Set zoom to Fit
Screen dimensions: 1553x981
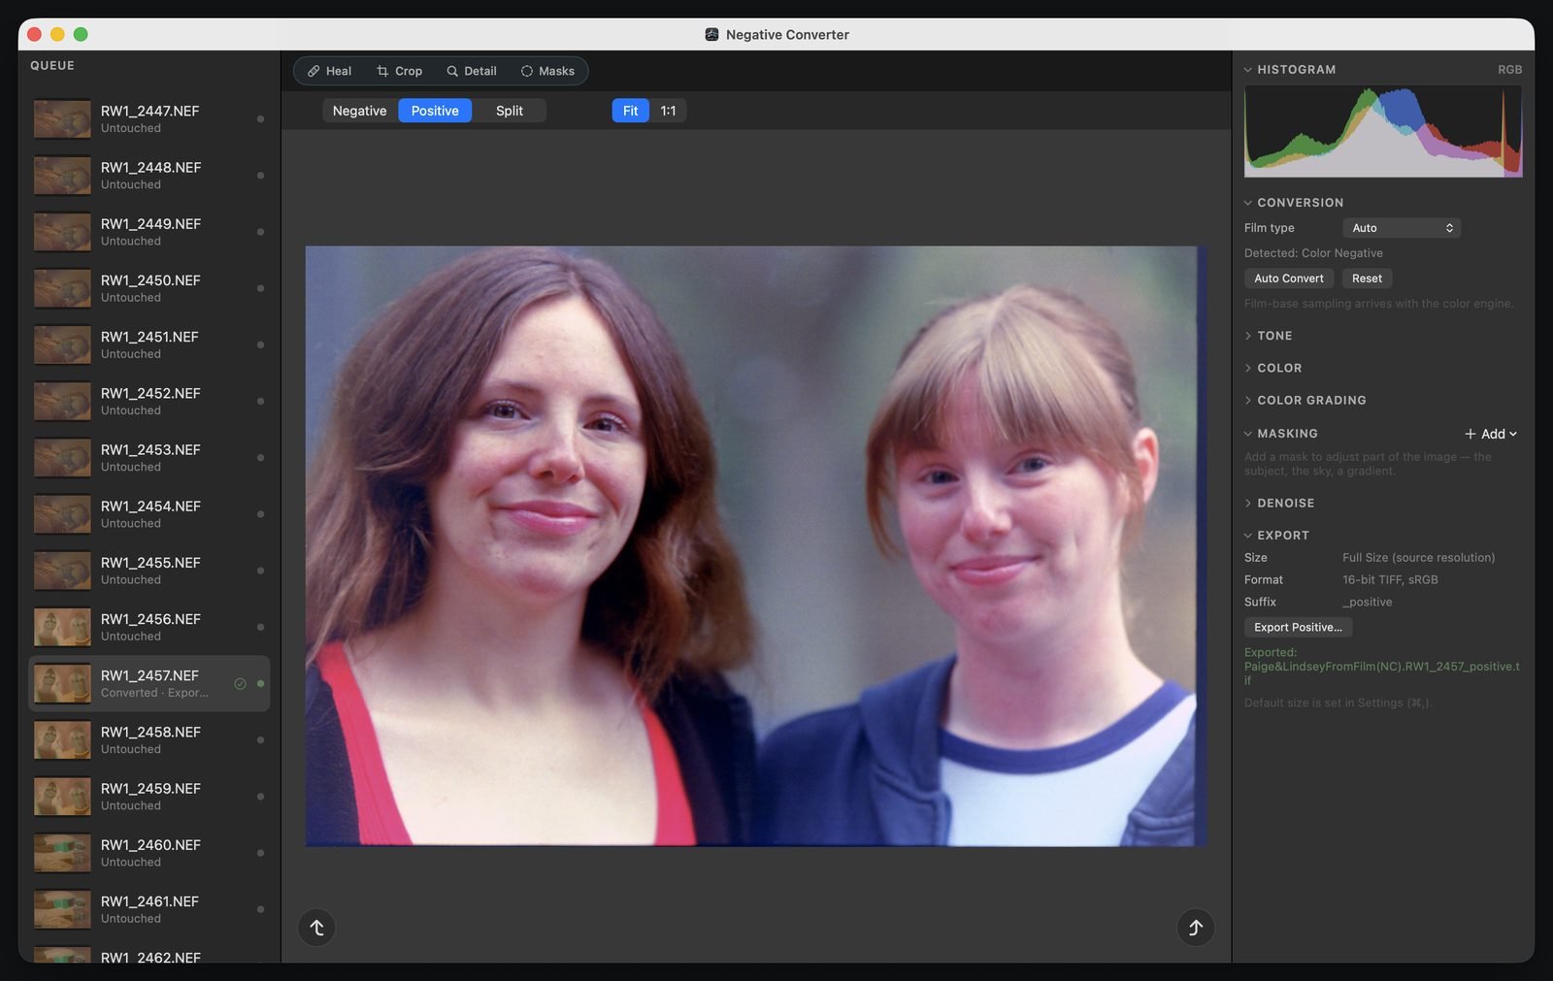[631, 111]
